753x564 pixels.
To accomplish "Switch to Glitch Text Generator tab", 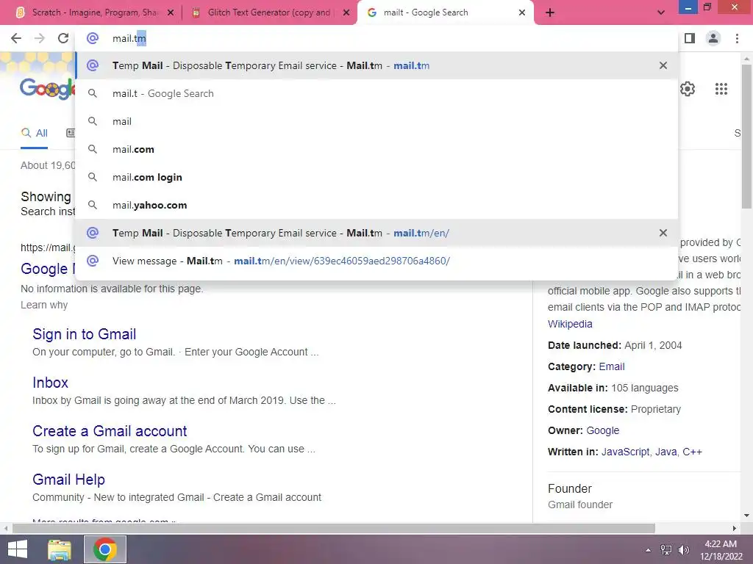I will 269,12.
